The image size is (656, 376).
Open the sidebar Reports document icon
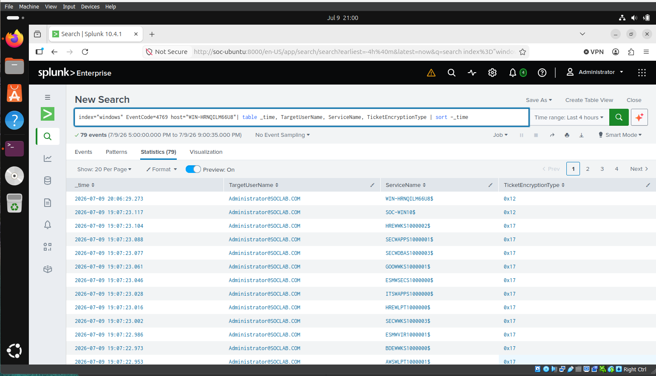[48, 203]
